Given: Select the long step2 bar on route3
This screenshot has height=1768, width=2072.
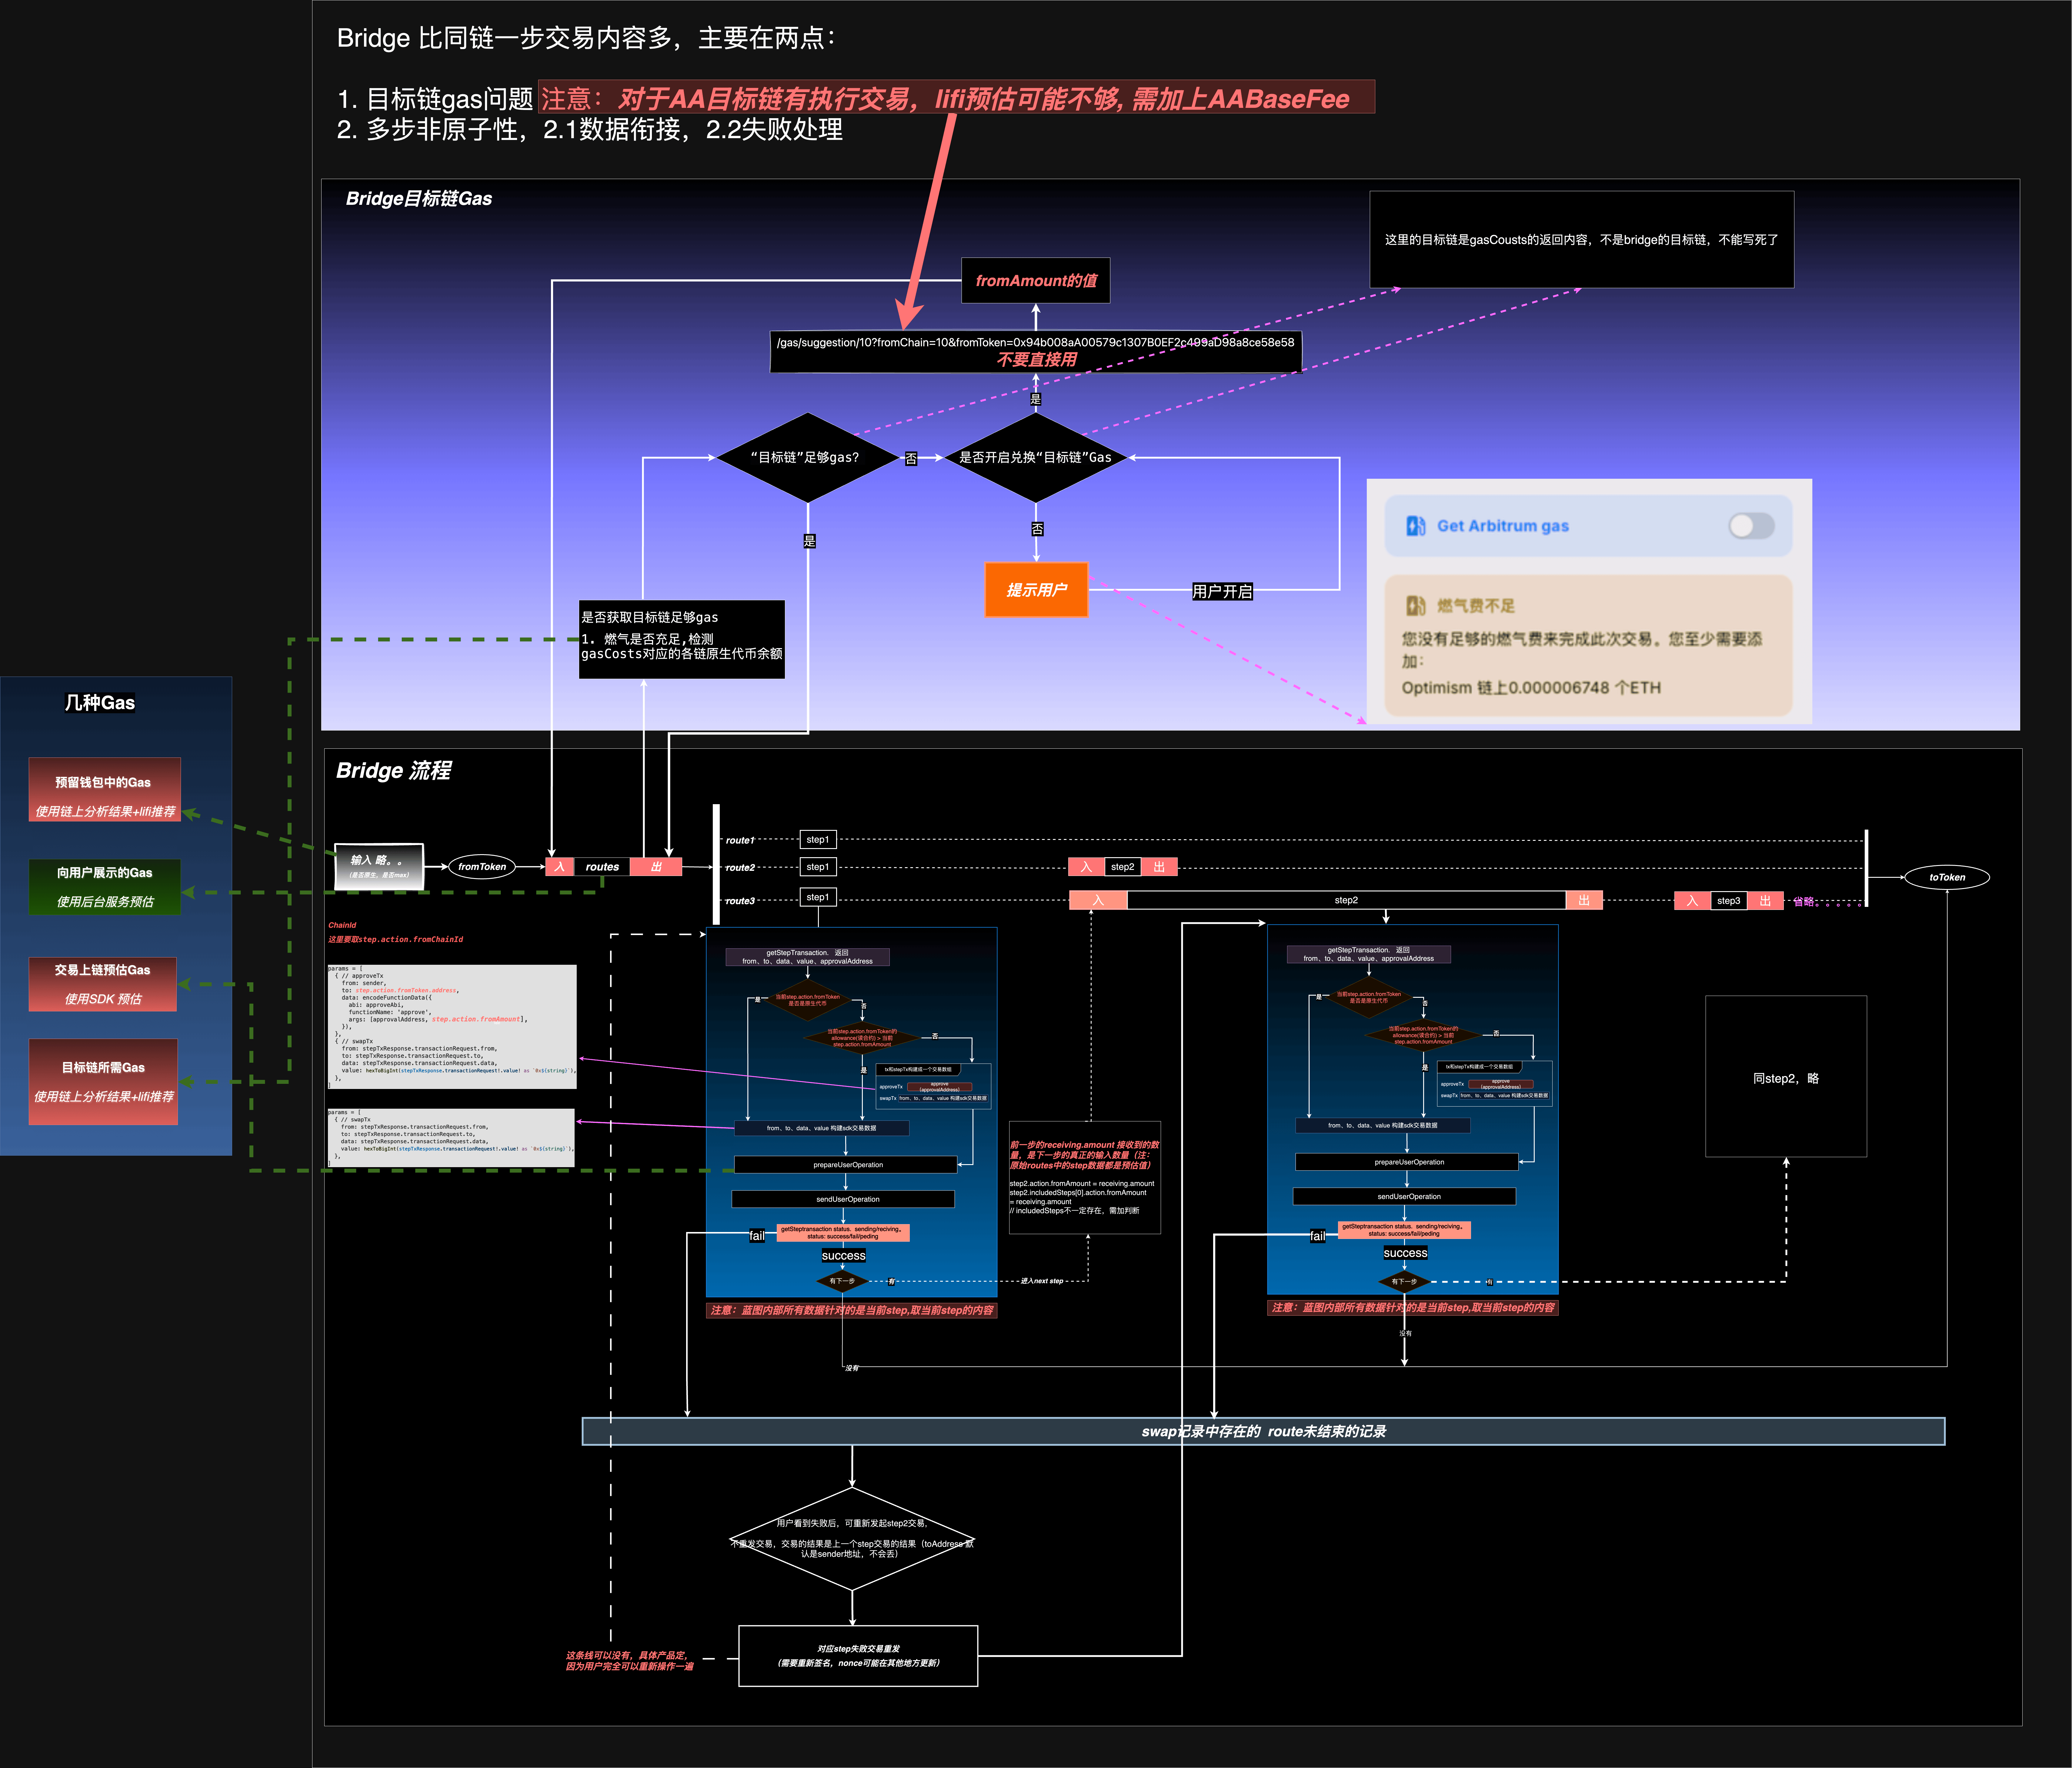Looking at the screenshot, I should (x=1346, y=900).
